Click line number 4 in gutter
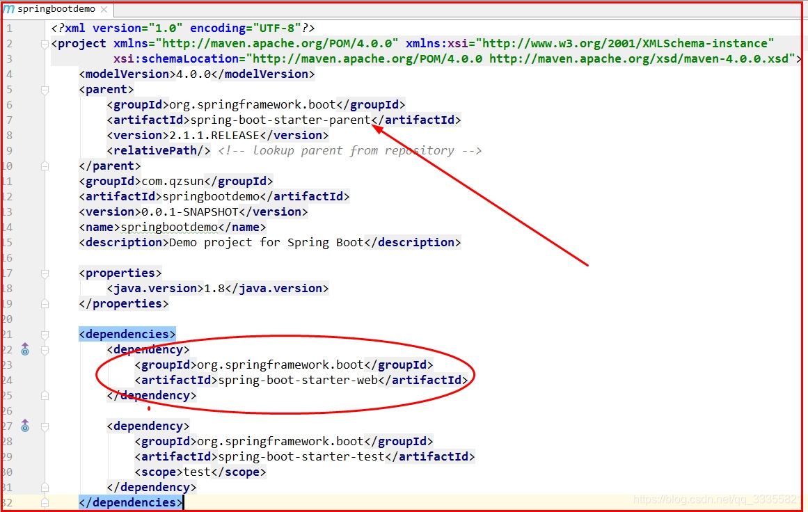This screenshot has width=808, height=512. (9, 74)
